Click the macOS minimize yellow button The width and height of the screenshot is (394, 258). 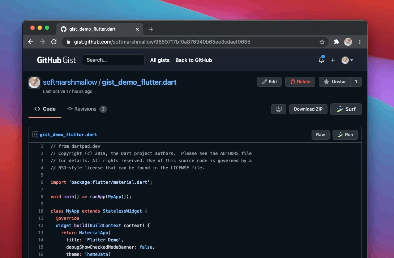point(40,28)
